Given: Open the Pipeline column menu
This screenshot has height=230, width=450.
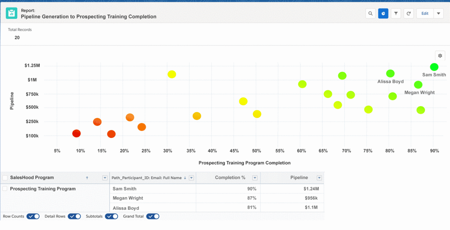Looking at the screenshot, I should point(319,177).
